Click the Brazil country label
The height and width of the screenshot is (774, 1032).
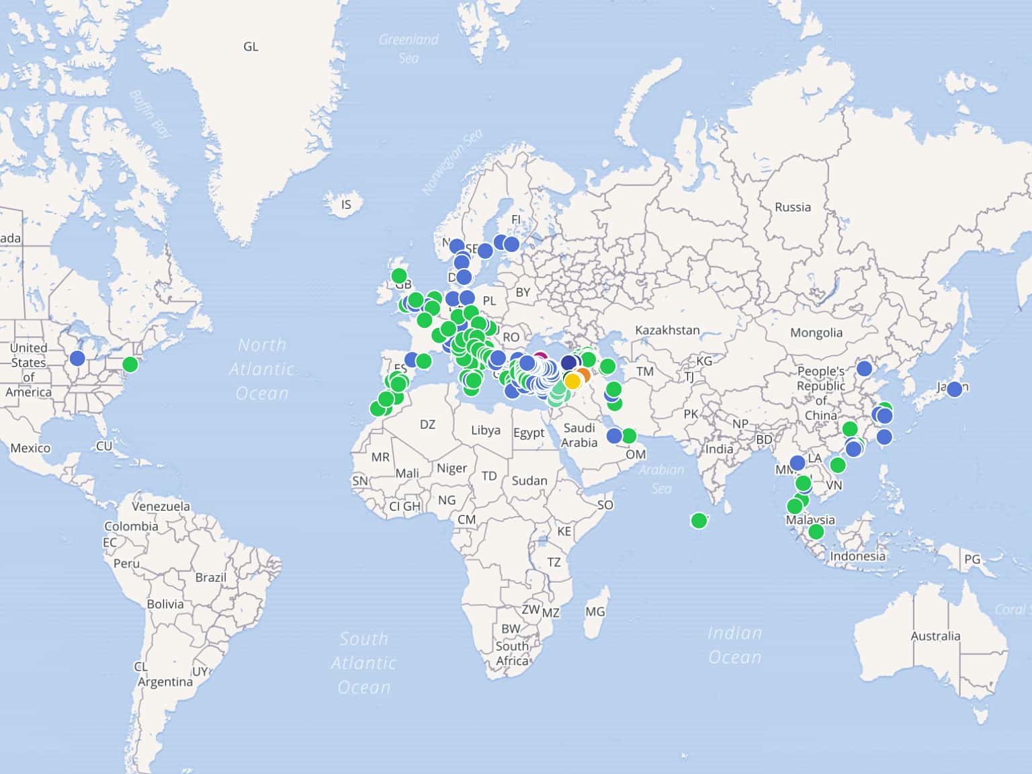[x=210, y=577]
